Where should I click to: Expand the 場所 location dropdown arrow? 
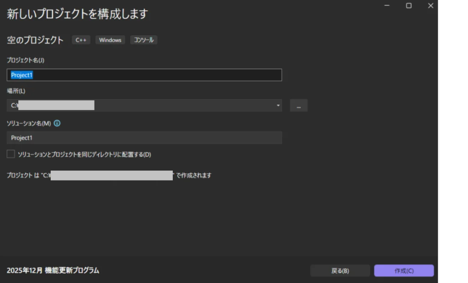278,106
